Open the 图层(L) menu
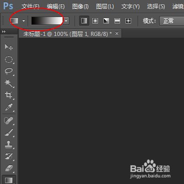The height and width of the screenshot is (184, 184). tap(105, 6)
